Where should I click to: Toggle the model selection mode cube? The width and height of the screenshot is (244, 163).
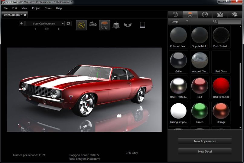point(116,25)
